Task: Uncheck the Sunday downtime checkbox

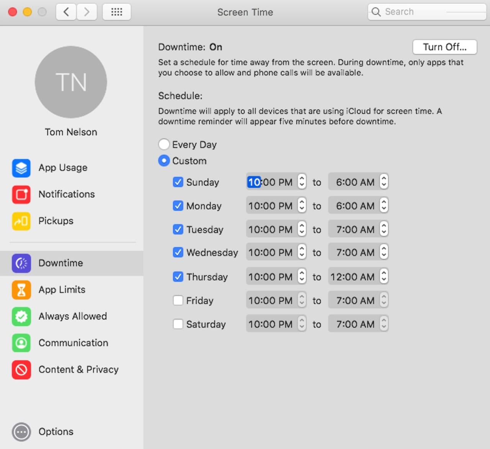Action: pyautogui.click(x=178, y=182)
